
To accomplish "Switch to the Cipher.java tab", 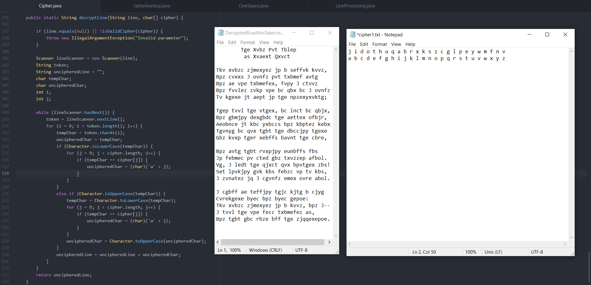I will coord(50,6).
